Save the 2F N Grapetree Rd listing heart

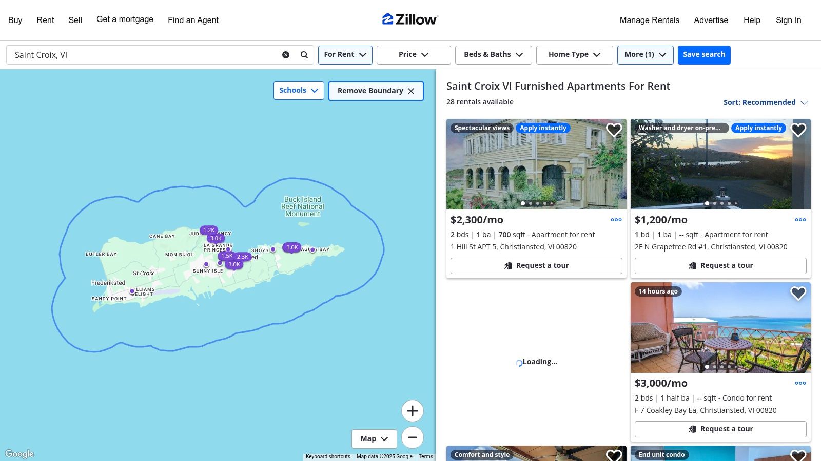[x=798, y=130]
